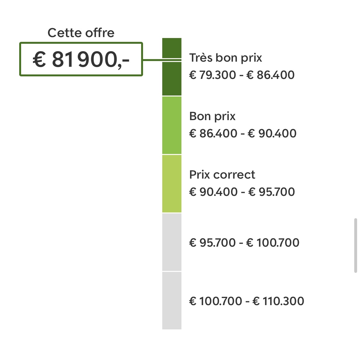The image size is (360, 346).
Task: Click the € 95.700 - € 100.700 range
Action: pos(244,242)
